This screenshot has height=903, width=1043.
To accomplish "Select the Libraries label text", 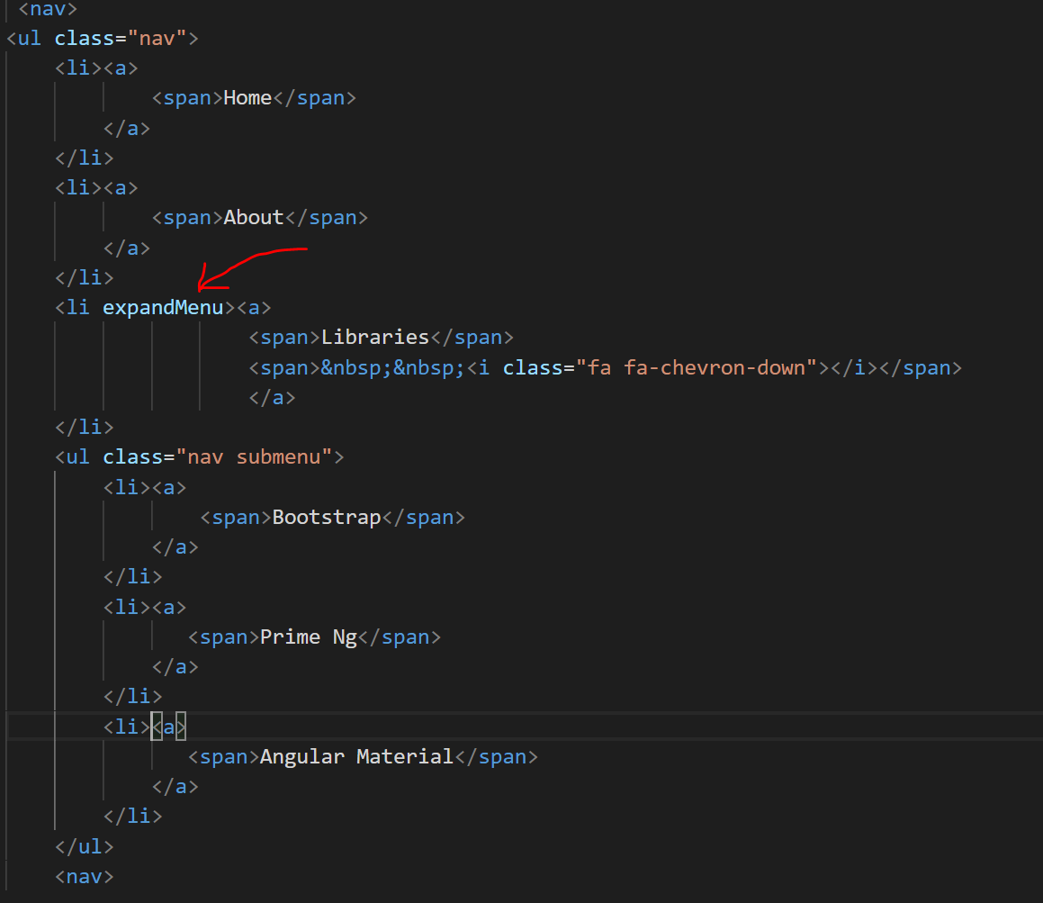I will [x=374, y=337].
